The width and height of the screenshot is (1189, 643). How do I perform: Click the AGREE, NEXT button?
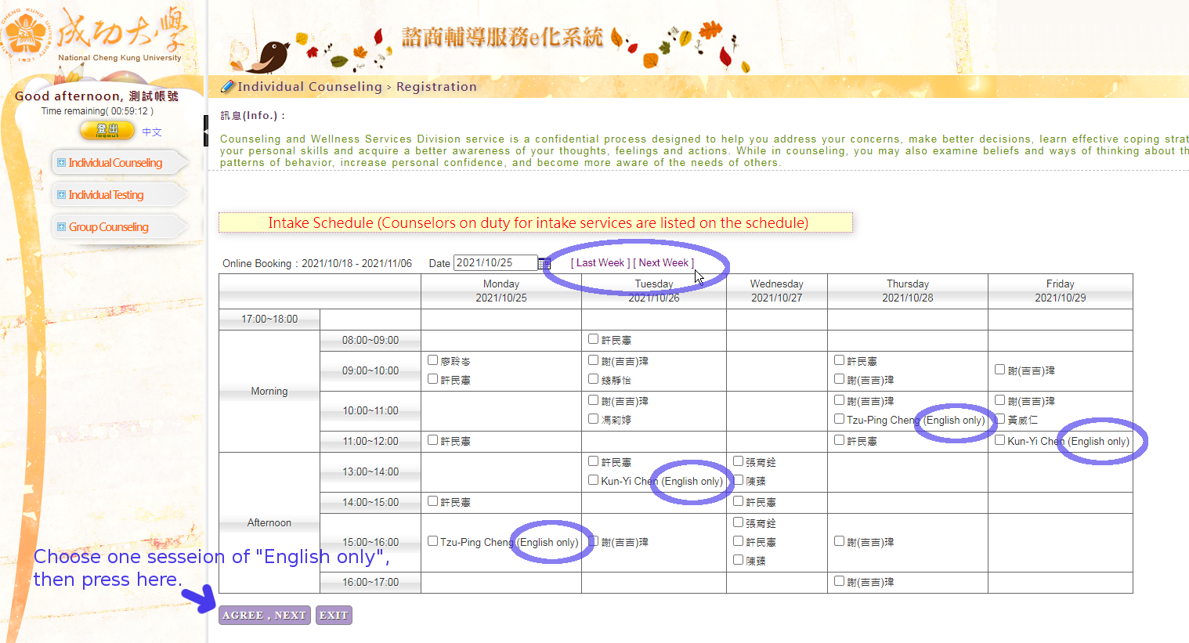[265, 615]
